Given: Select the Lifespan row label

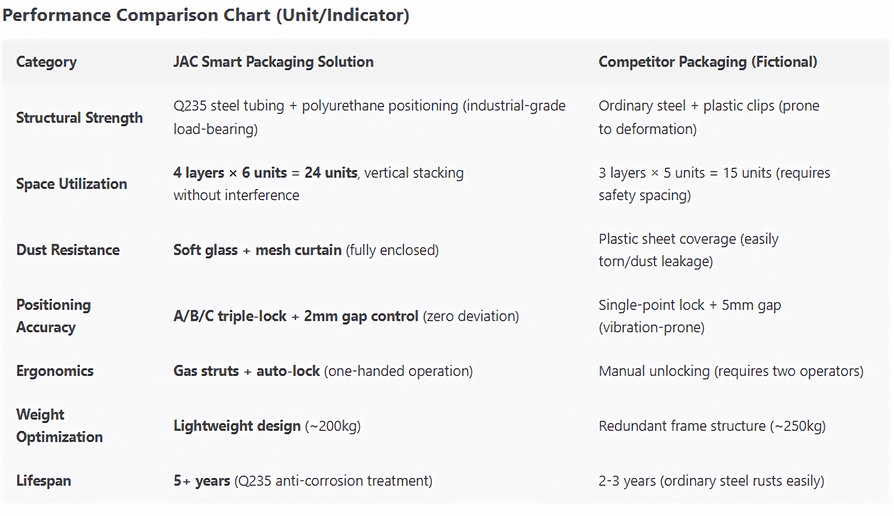Looking at the screenshot, I should (44, 481).
